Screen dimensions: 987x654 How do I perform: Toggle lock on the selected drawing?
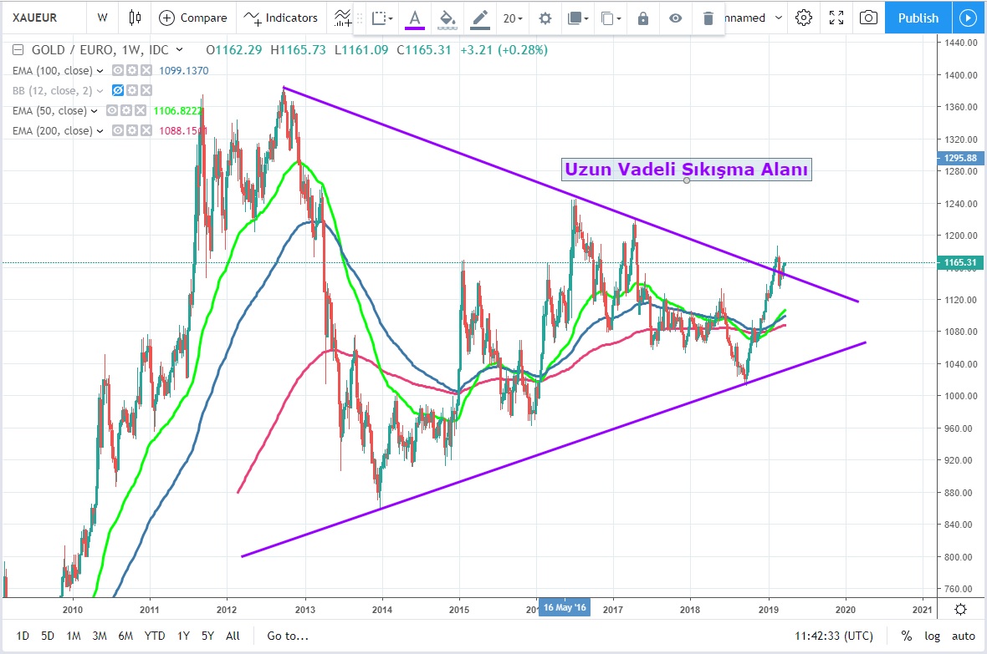pyautogui.click(x=642, y=18)
